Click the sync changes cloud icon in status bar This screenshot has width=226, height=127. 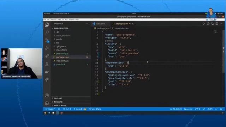click(x=59, y=109)
